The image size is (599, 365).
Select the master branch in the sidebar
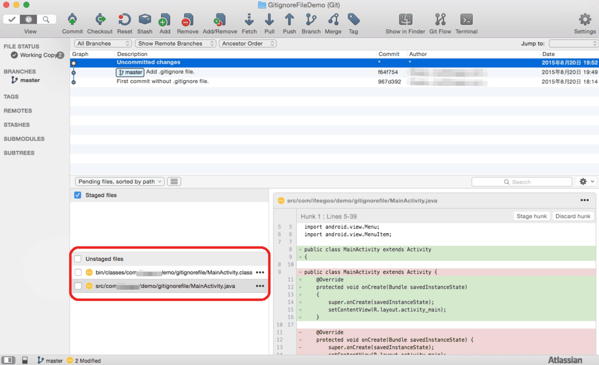[x=30, y=80]
